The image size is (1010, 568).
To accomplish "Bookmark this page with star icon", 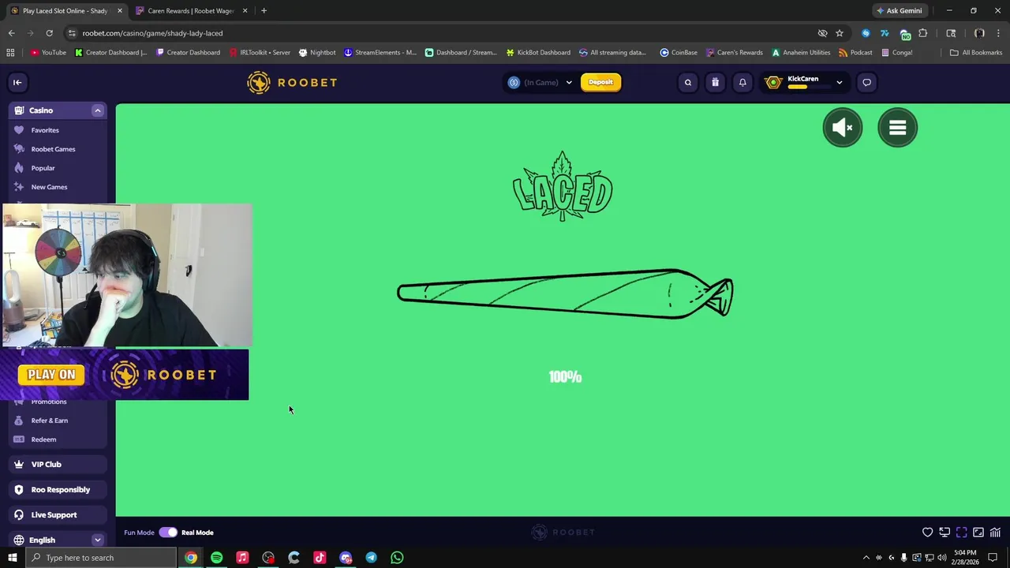I will pyautogui.click(x=840, y=33).
